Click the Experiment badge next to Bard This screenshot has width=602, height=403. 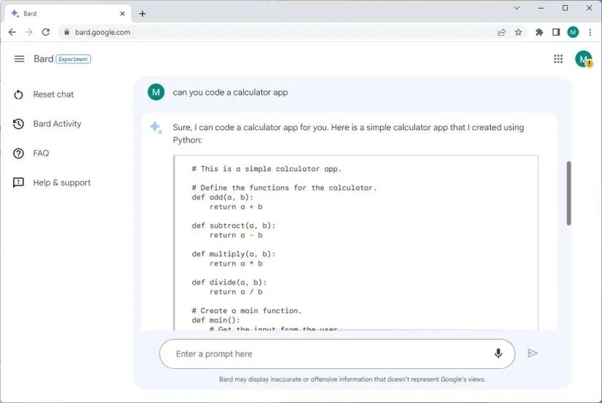[74, 59]
